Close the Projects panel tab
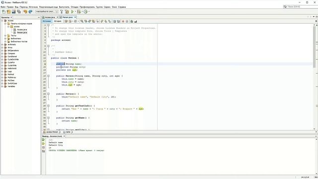The width and height of the screenshot is (318, 179). point(11,17)
